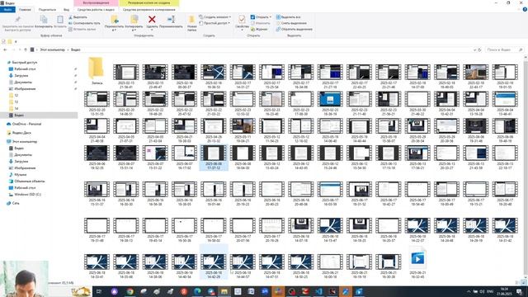
Task: Click Этот компьютер in the address breadcrumb
Action: point(52,49)
